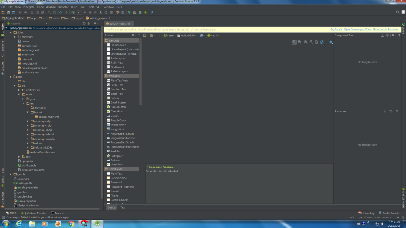Toggle the Terminal tool window button
This screenshot has height=228, width=406.
58,213
